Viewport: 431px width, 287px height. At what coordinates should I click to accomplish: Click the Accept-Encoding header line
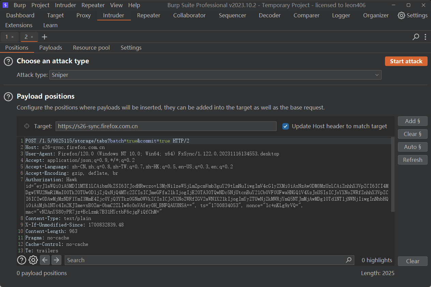[x=72, y=173]
